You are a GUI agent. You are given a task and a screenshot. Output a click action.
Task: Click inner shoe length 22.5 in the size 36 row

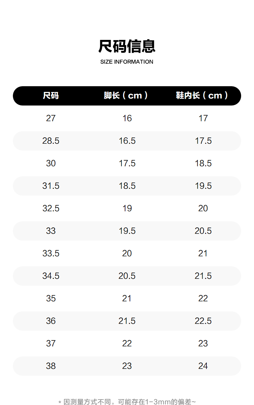(x=203, y=321)
